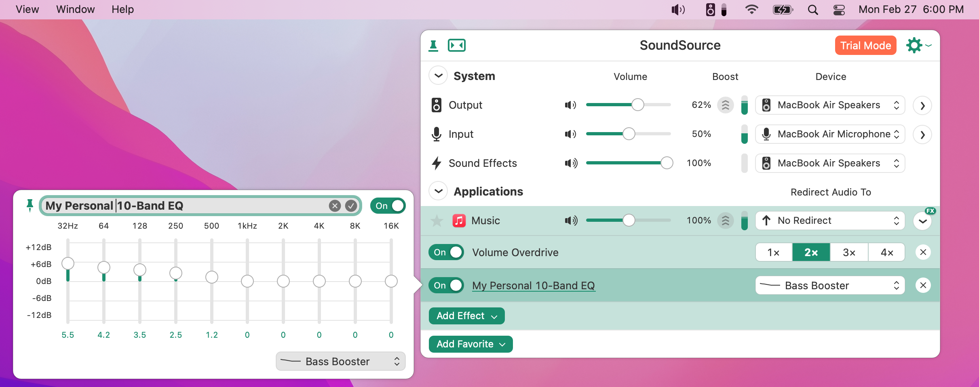The image size is (979, 387).
Task: Open the No Redirect dropdown for Music
Action: [830, 221]
